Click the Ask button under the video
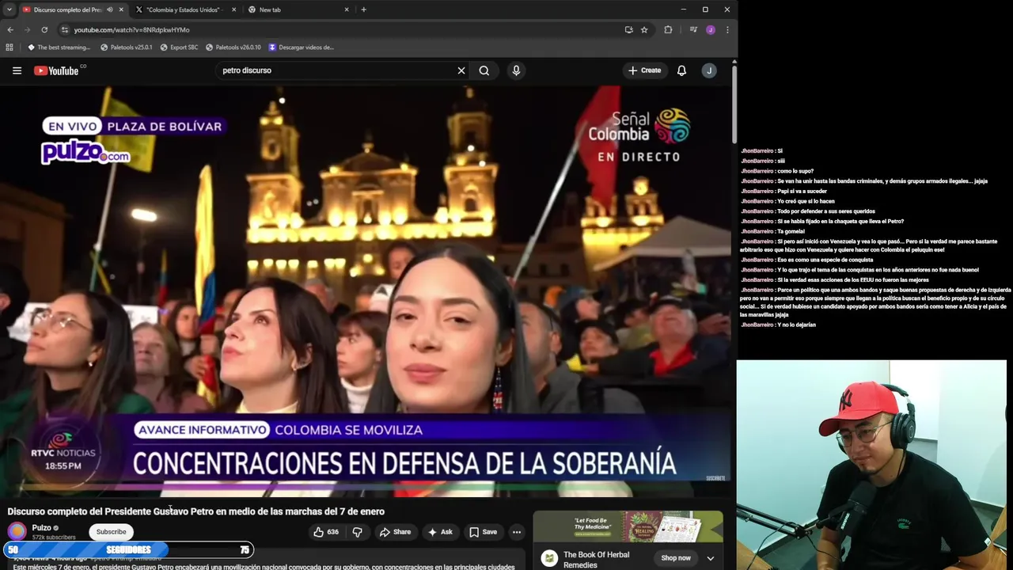 (440, 532)
